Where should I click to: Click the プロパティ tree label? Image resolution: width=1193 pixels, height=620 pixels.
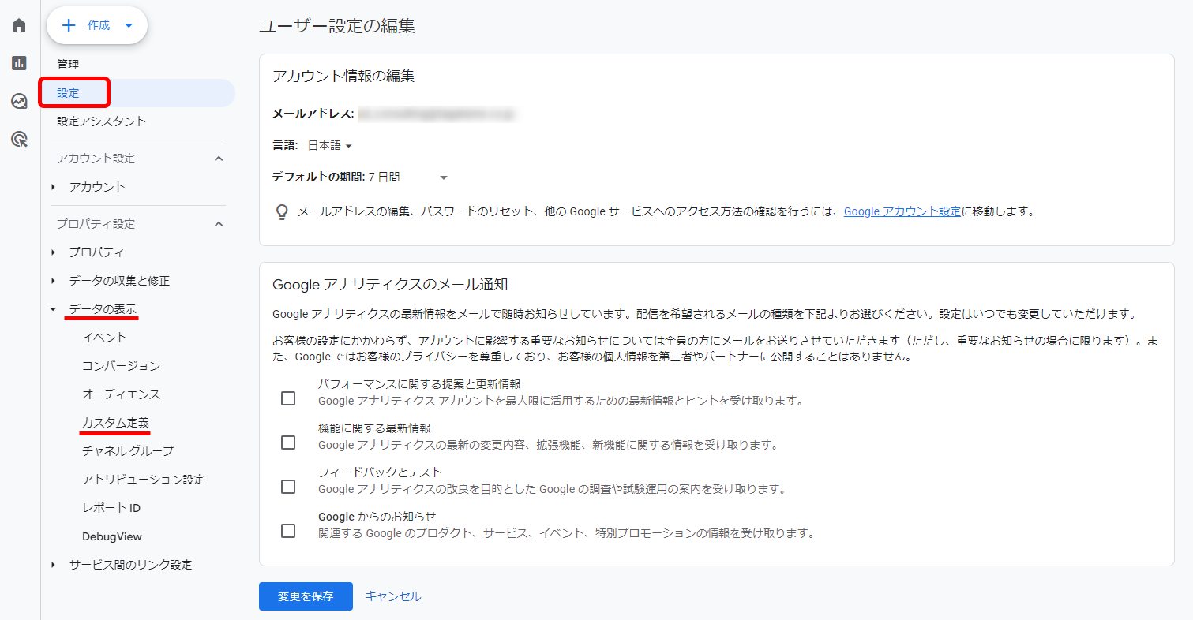96,252
